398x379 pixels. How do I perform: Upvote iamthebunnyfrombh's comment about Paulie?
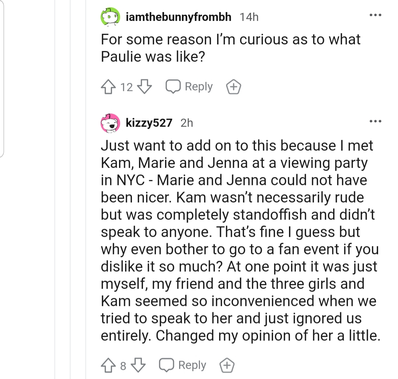tap(108, 87)
